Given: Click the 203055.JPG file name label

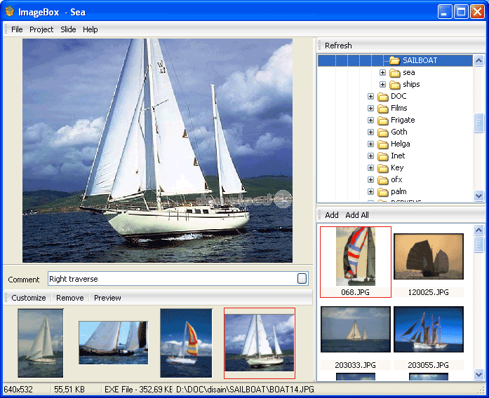Looking at the screenshot, I should [x=428, y=365].
